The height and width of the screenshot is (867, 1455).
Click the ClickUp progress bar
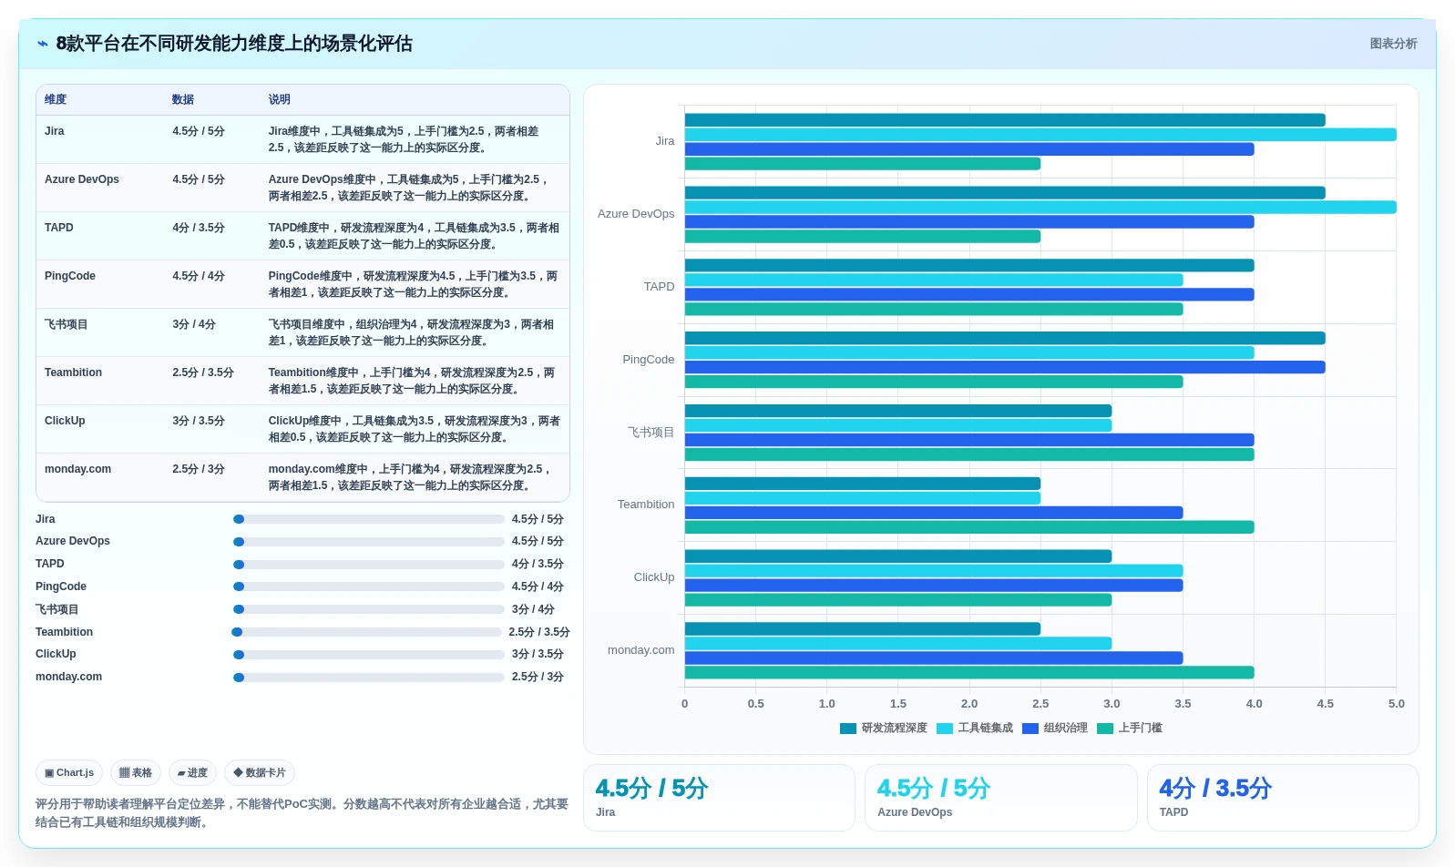pyautogui.click(x=368, y=655)
